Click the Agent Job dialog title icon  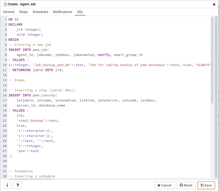5,4
